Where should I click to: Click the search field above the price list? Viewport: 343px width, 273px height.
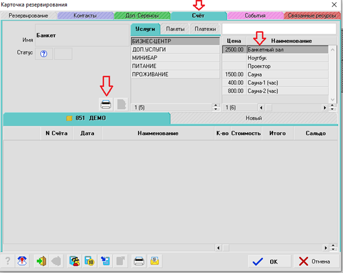(x=279, y=28)
